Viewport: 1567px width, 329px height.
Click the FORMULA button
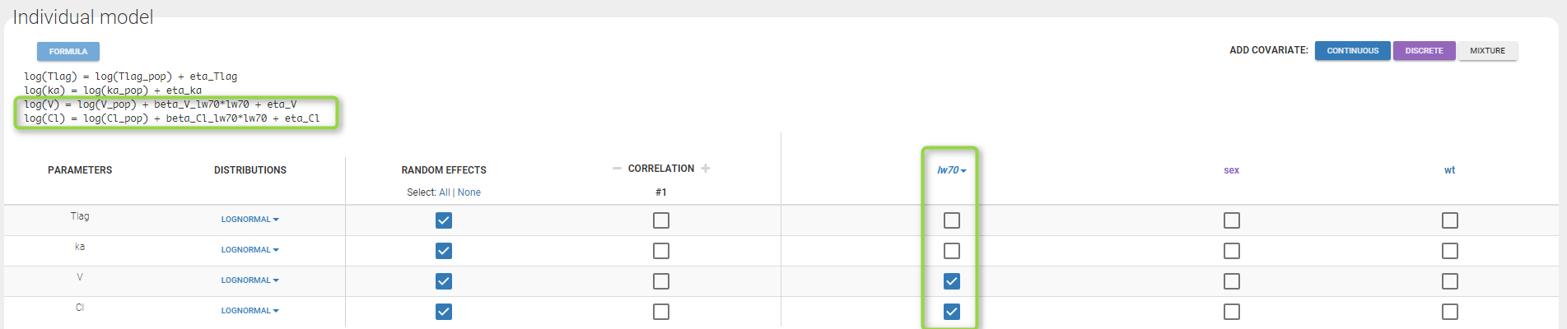coord(68,52)
